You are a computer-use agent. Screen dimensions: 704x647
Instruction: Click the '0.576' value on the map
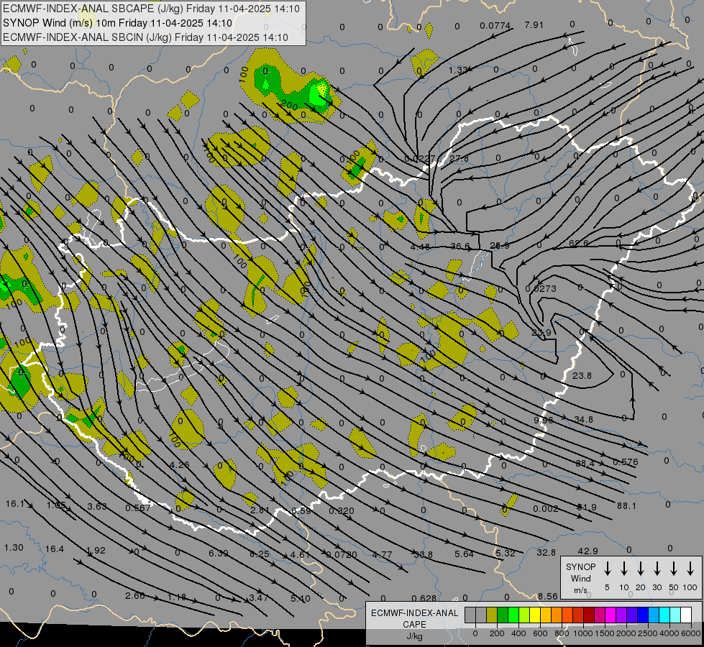point(626,462)
